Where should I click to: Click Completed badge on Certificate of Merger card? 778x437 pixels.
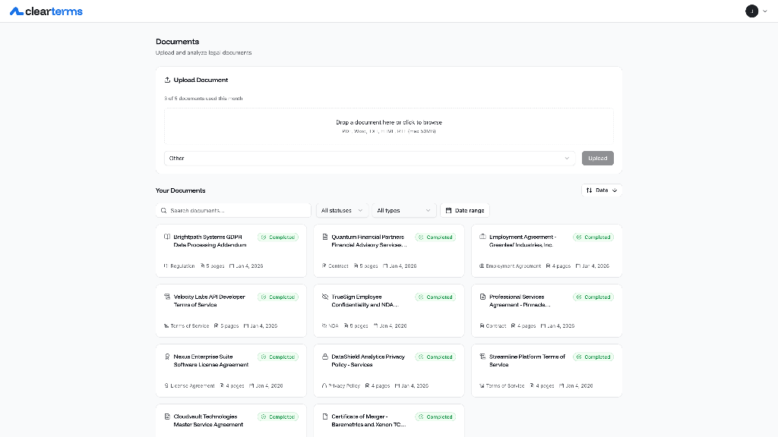tap(435, 417)
